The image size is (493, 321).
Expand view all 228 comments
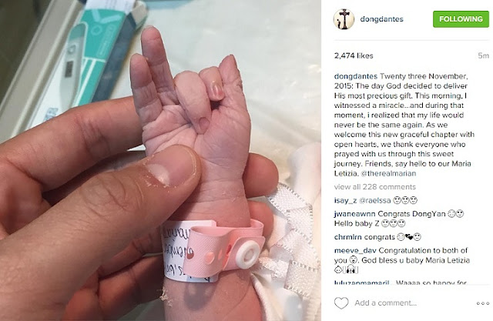click(375, 187)
